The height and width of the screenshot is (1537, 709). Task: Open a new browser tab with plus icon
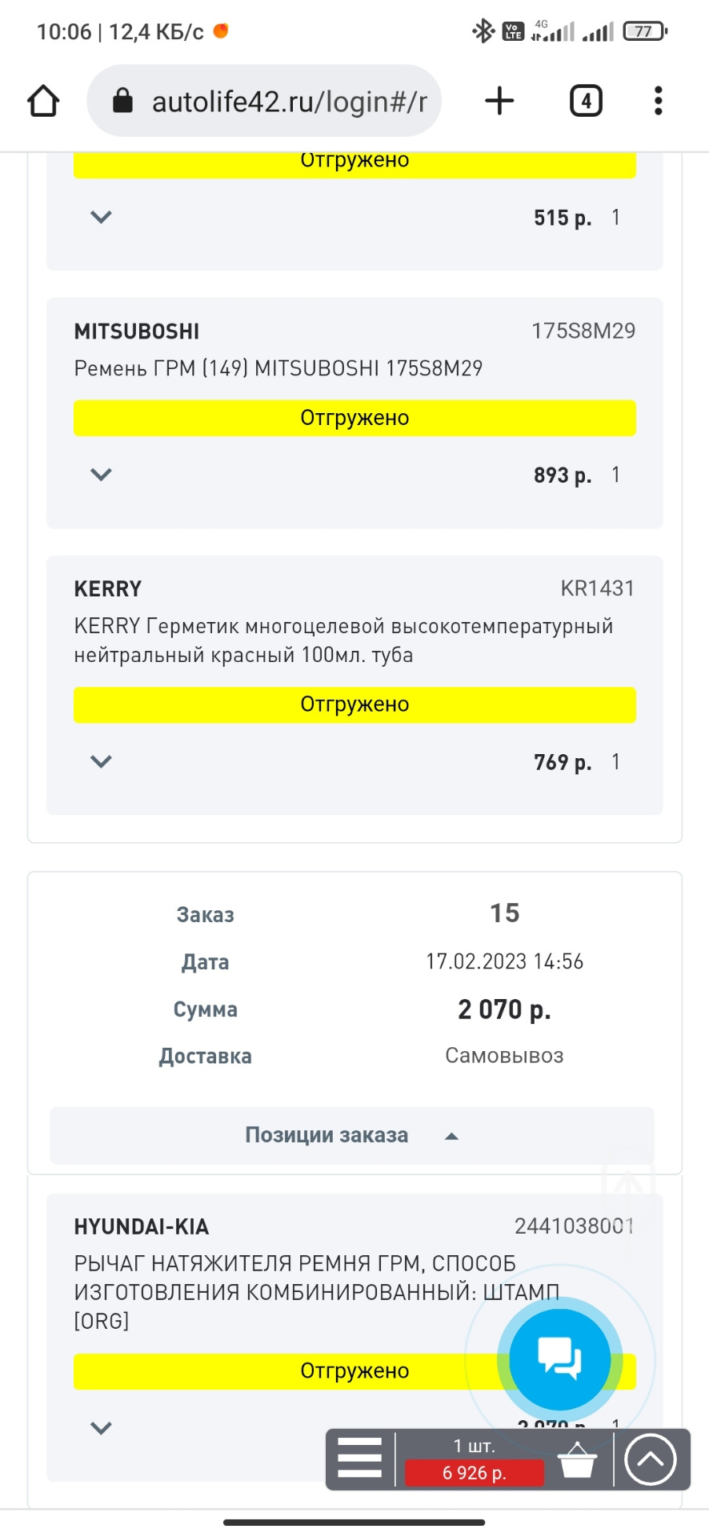(x=499, y=100)
